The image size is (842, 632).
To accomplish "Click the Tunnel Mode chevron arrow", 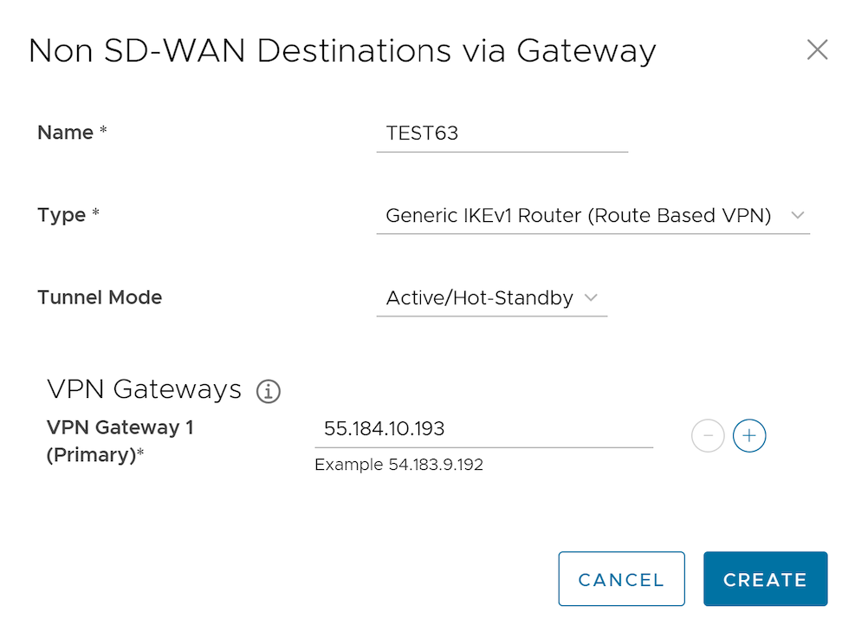I will [591, 298].
